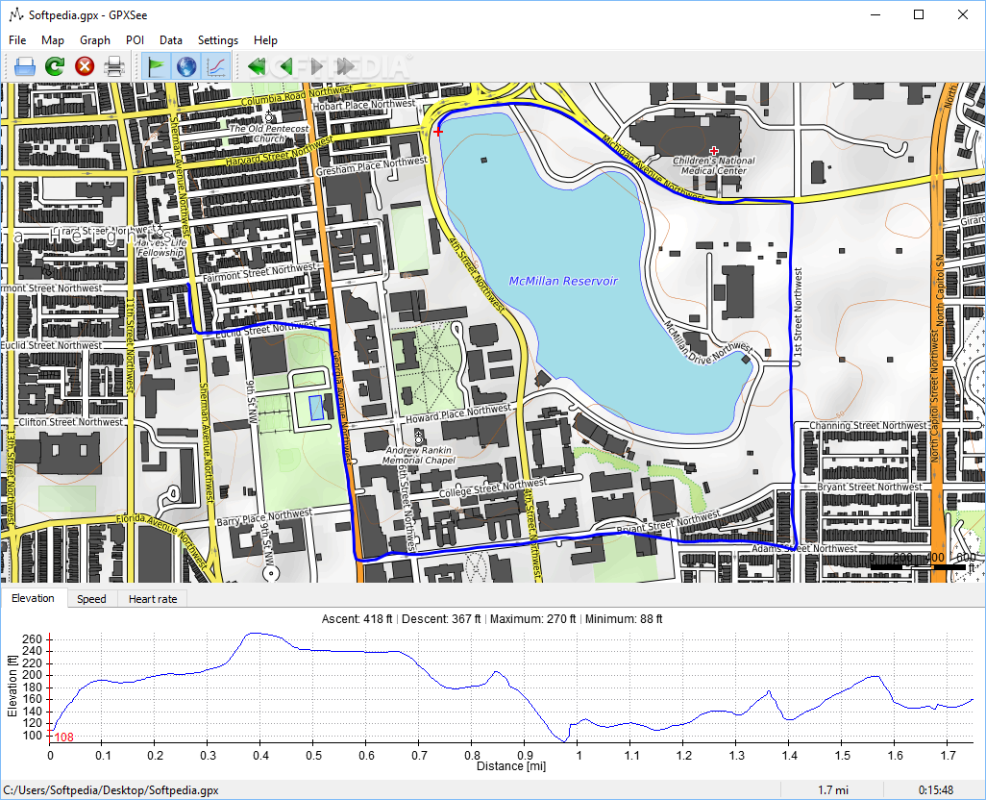This screenshot has width=986, height=800.
Task: Open the Settings menu
Action: pyautogui.click(x=217, y=40)
